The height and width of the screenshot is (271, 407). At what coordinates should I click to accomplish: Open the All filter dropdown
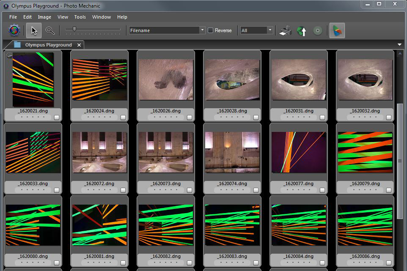coord(256,30)
